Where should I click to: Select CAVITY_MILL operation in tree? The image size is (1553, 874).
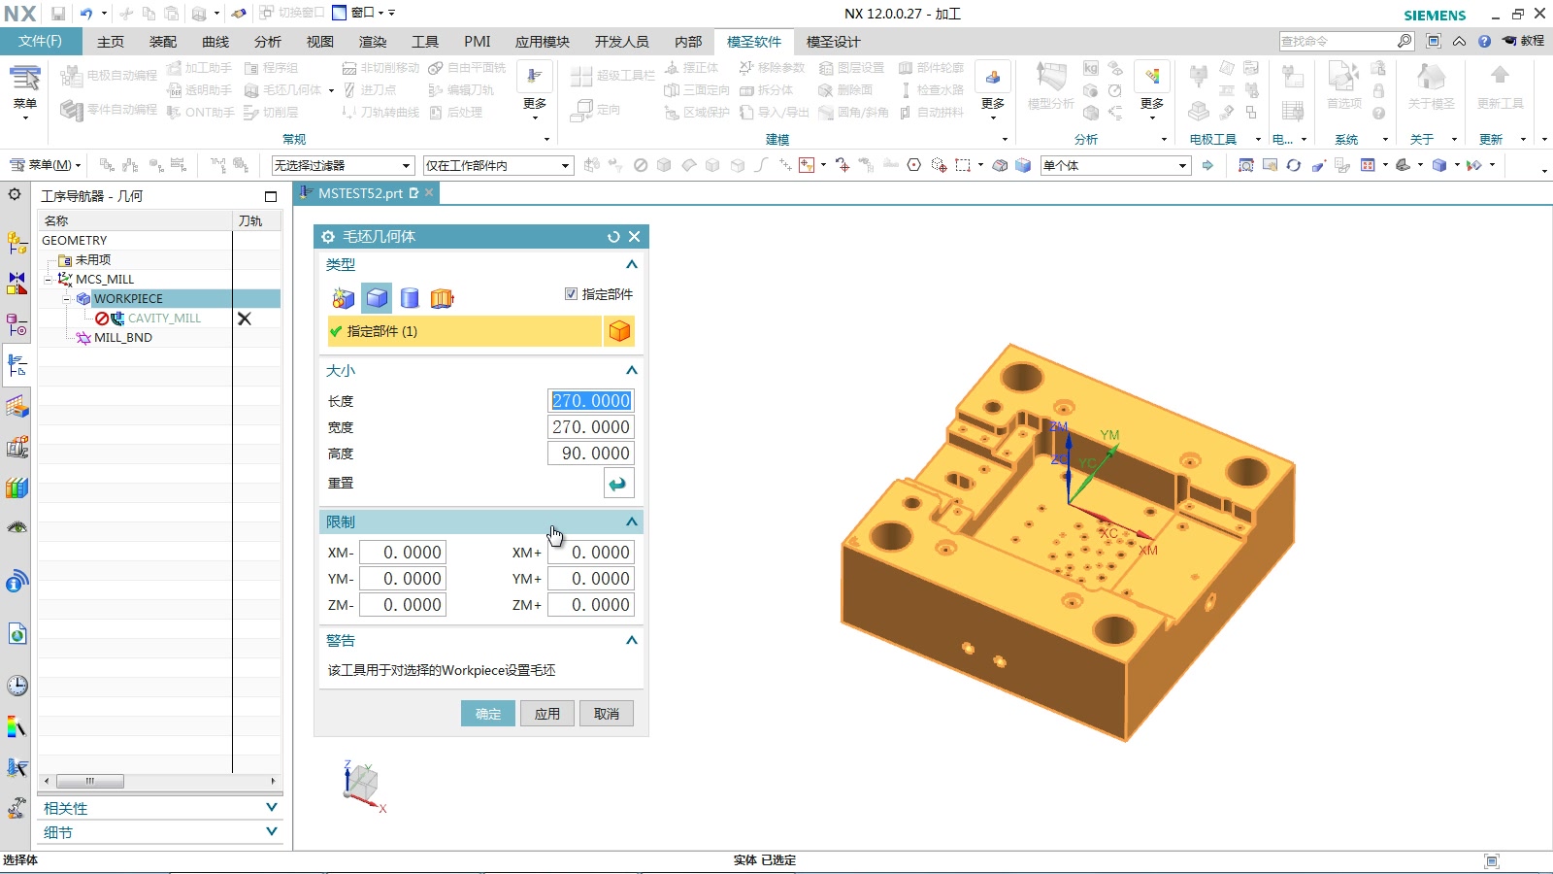coord(164,318)
